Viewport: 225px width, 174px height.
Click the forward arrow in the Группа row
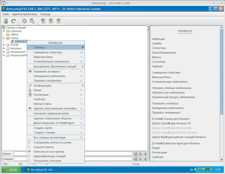coord(140,154)
